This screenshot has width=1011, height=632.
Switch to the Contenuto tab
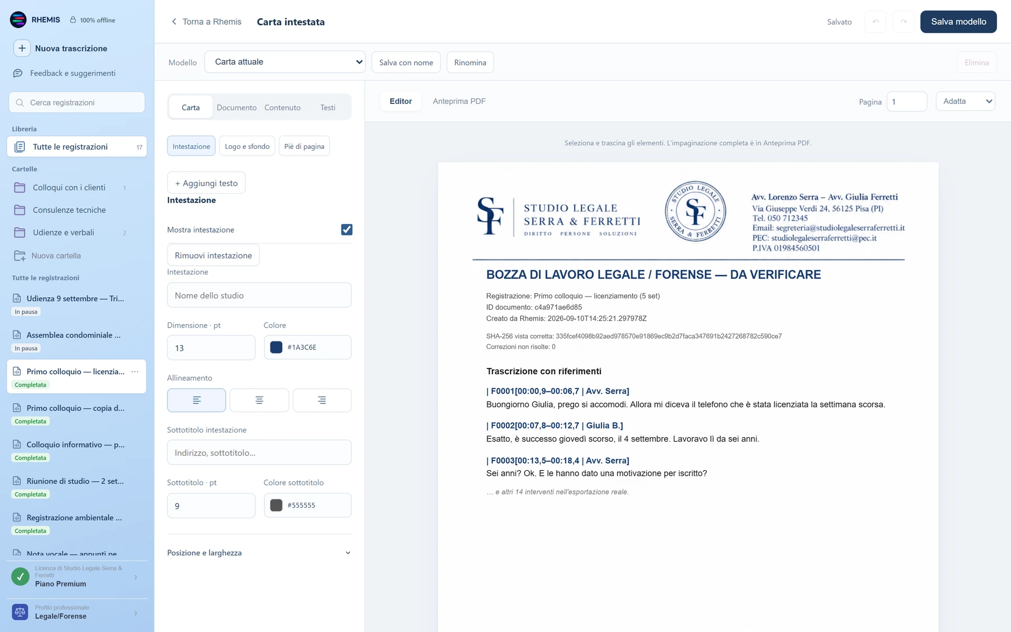tap(283, 107)
